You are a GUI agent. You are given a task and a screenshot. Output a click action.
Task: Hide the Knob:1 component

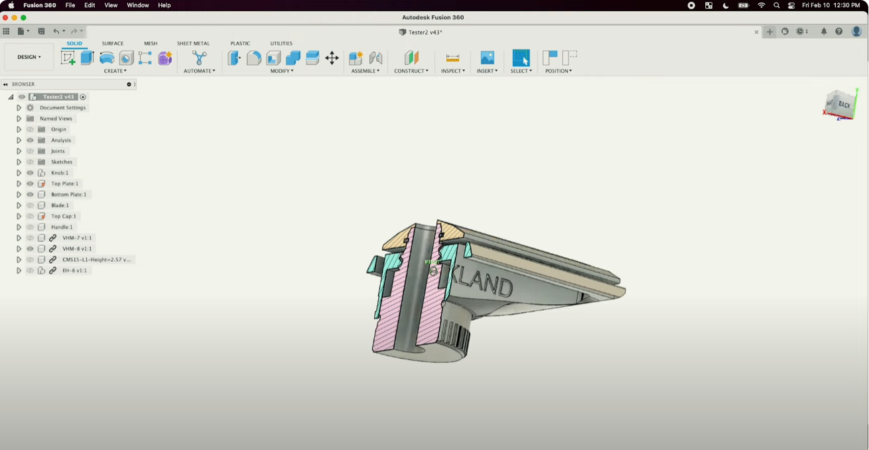[30, 173]
